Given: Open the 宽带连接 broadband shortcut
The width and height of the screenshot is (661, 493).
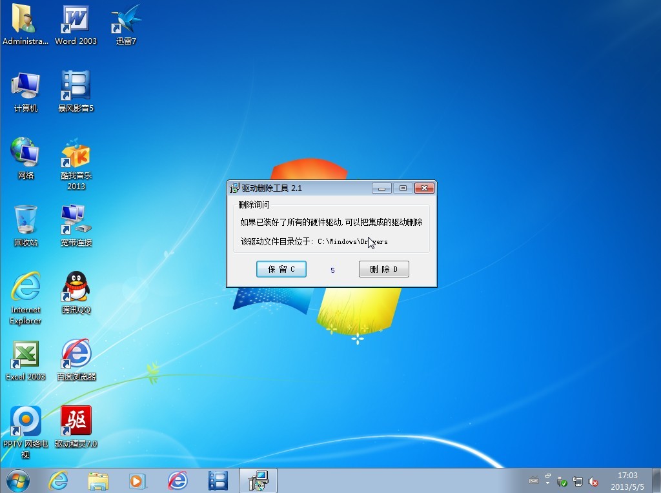Looking at the screenshot, I should [76, 219].
